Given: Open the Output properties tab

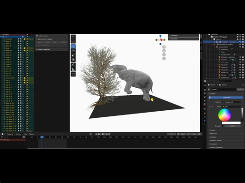Looking at the screenshot, I should click(204, 93).
